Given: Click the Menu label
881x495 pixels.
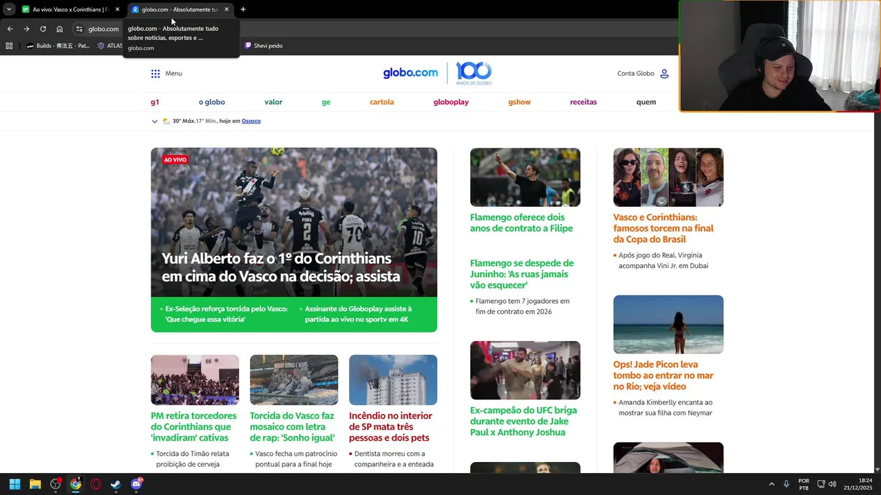Looking at the screenshot, I should point(173,74).
